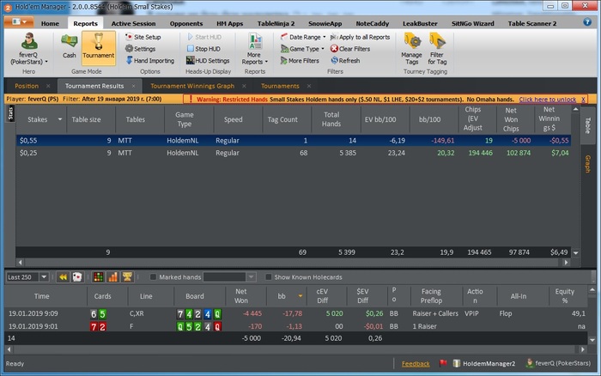Switch to the Graph side tab
This screenshot has height=376, width=601.
pos(587,164)
